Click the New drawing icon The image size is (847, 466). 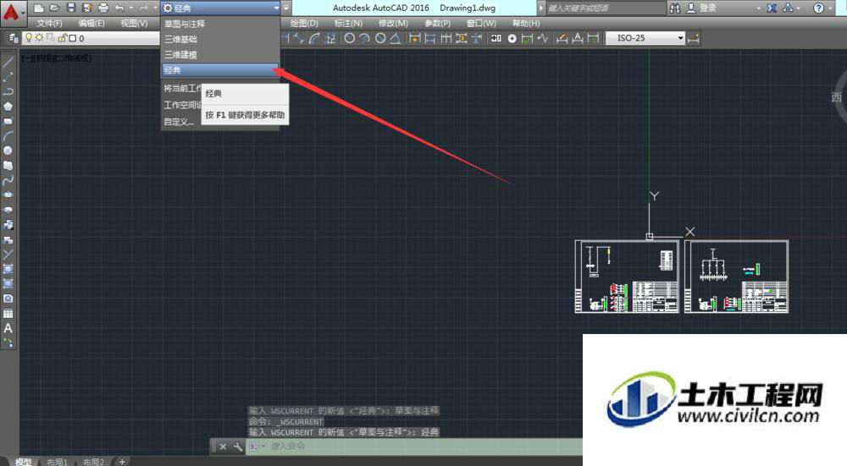[38, 8]
